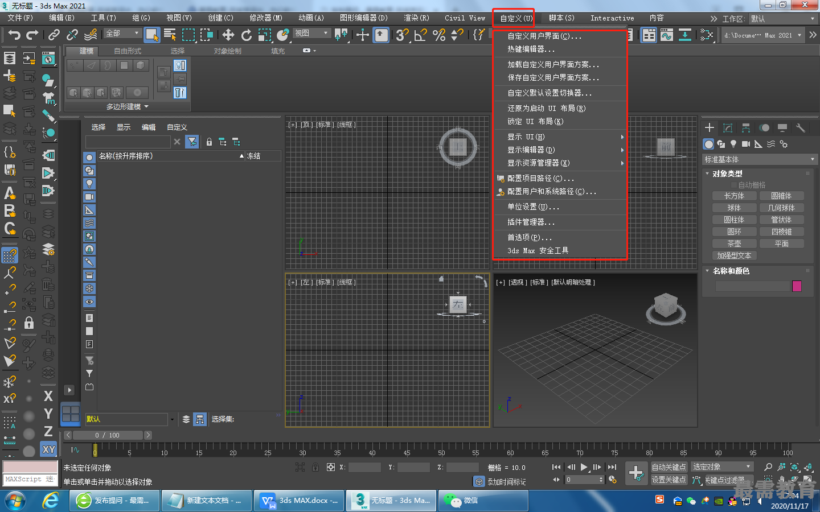This screenshot has height=512, width=820.
Task: Select the Systems gears category icon
Action: 784,144
